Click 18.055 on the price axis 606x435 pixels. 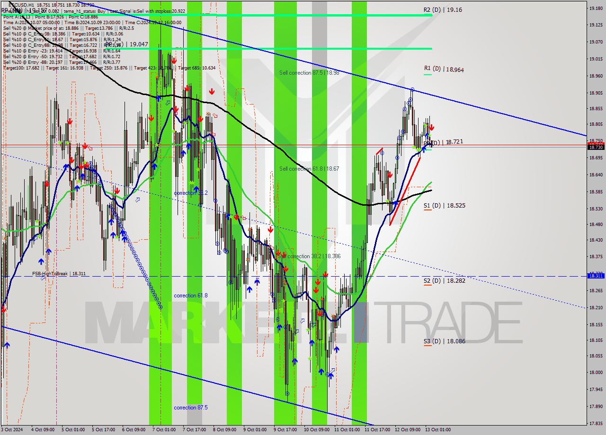(x=596, y=356)
